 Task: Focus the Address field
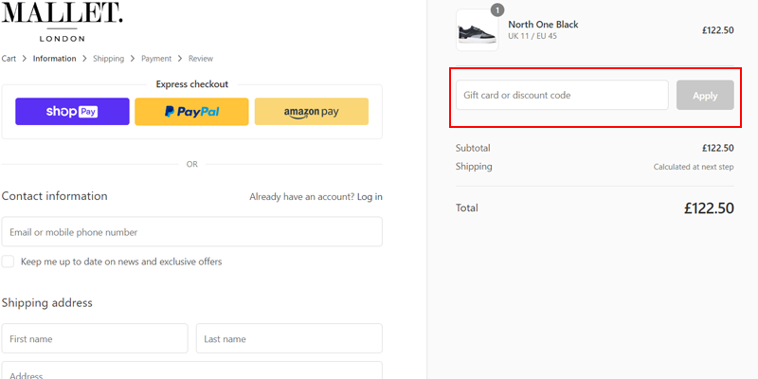[192, 370]
